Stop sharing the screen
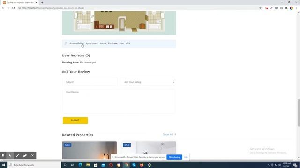300x168 pixels. [174, 157]
